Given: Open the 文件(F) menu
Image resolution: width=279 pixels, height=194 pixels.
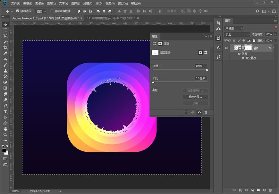Looking at the screenshot, I should pos(15,4).
